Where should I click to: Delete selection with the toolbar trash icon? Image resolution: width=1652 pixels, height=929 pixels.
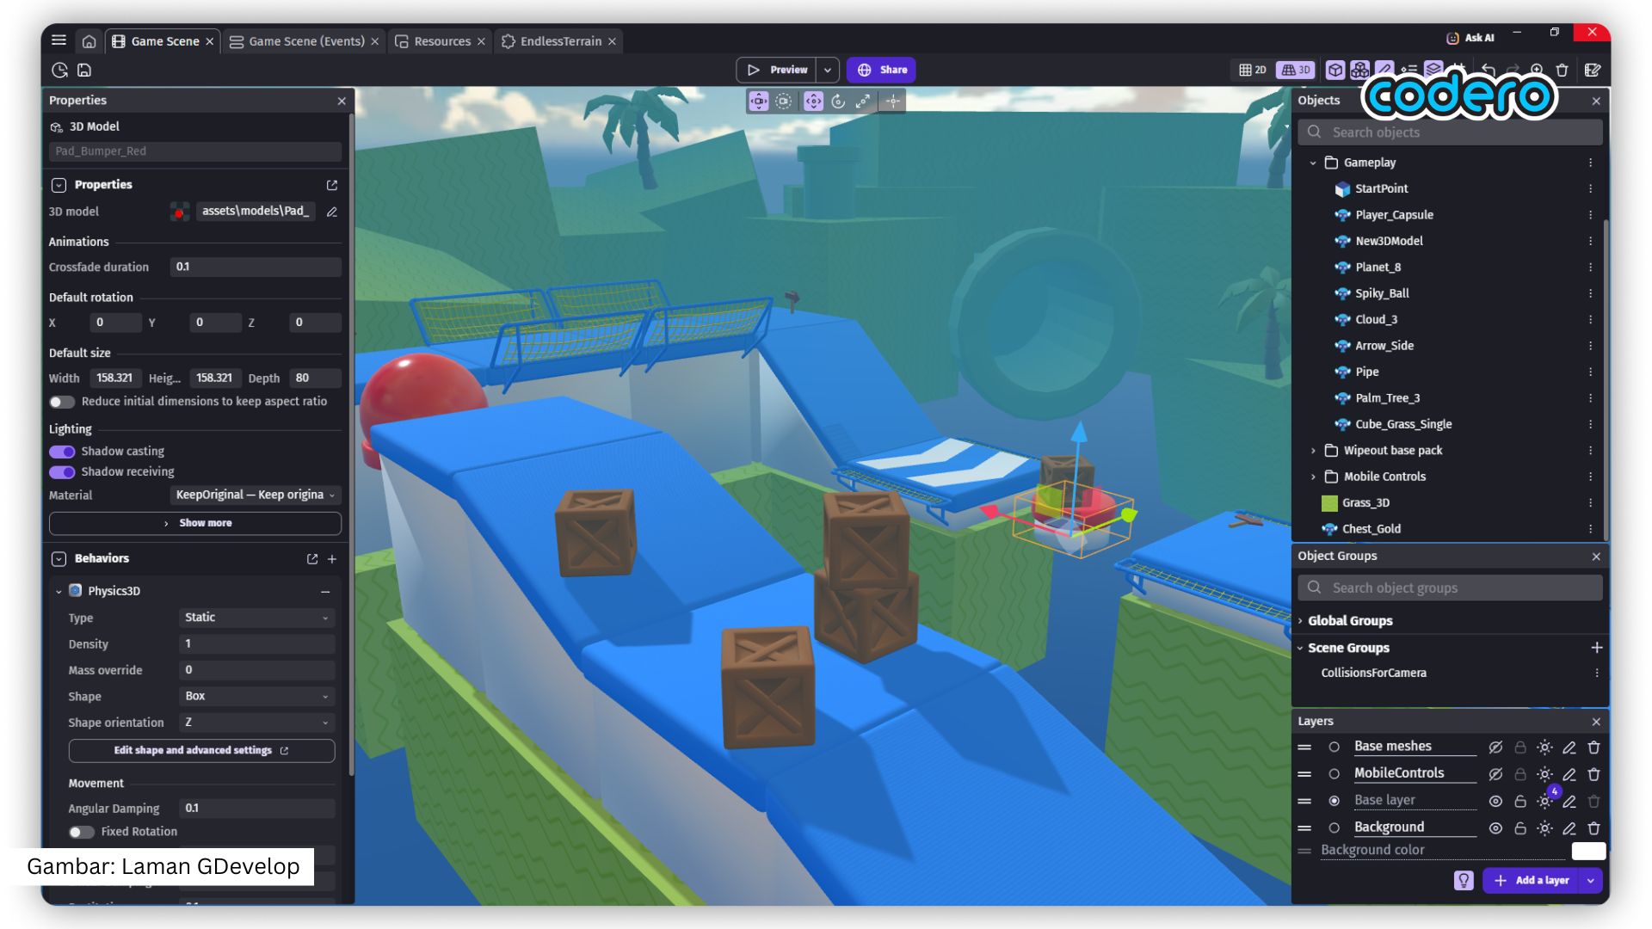tap(1563, 70)
